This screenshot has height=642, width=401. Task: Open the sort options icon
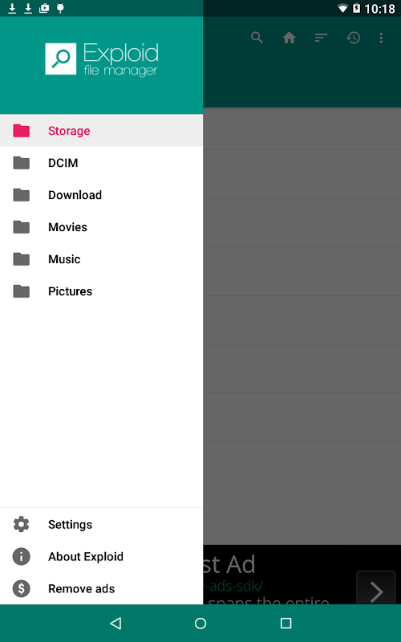(321, 38)
